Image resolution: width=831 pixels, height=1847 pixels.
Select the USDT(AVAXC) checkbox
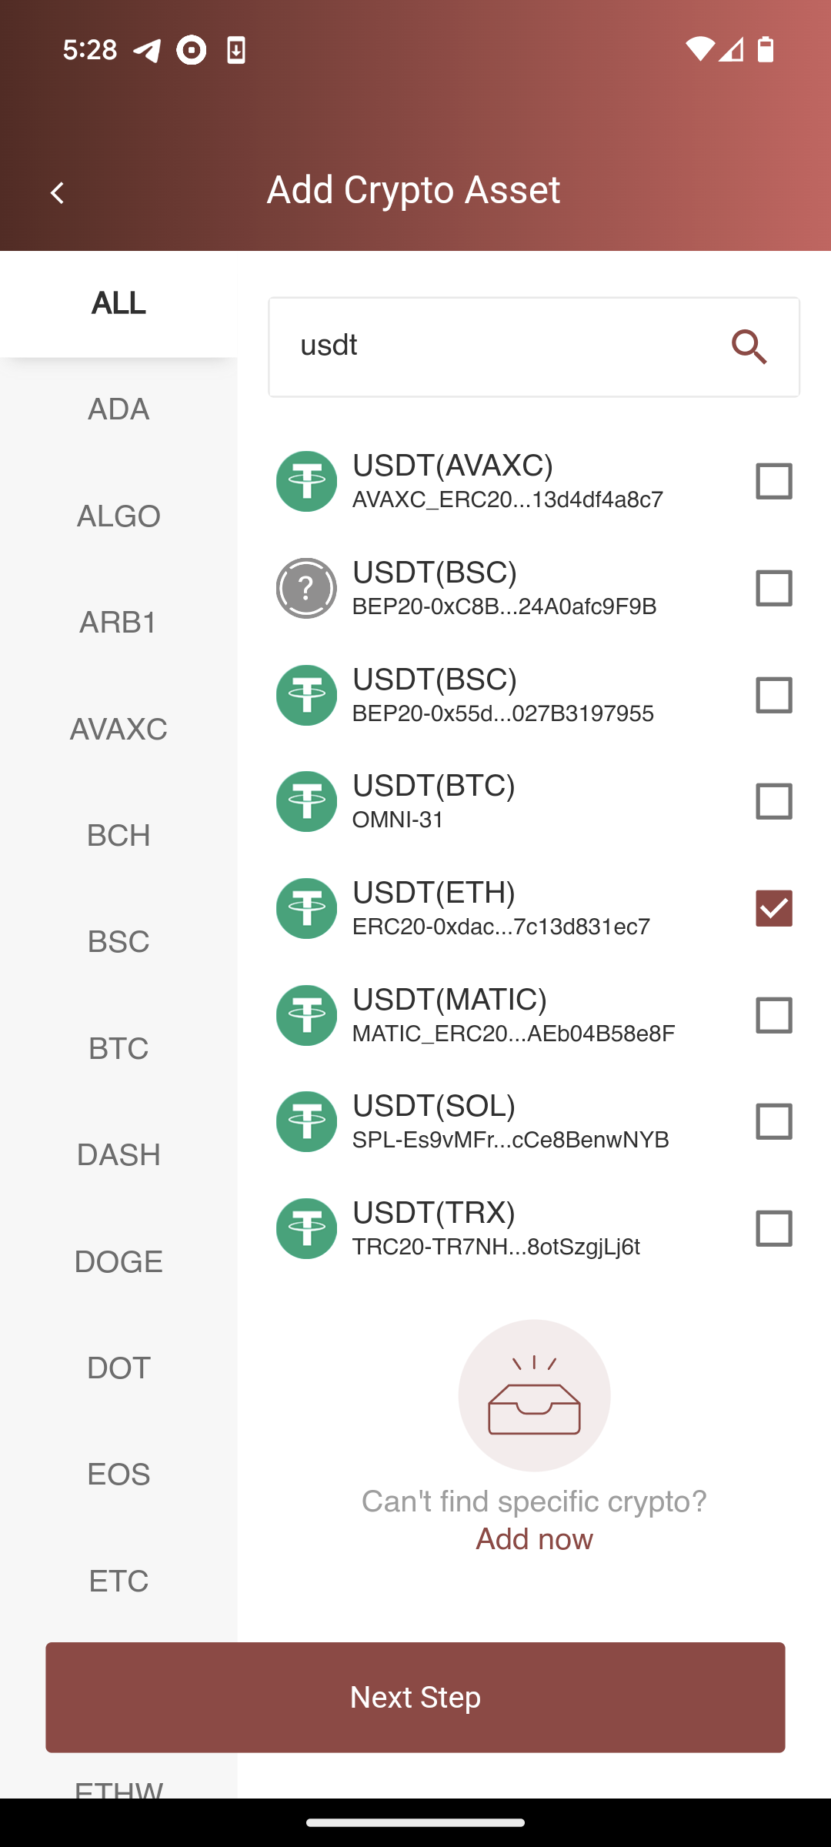773,481
